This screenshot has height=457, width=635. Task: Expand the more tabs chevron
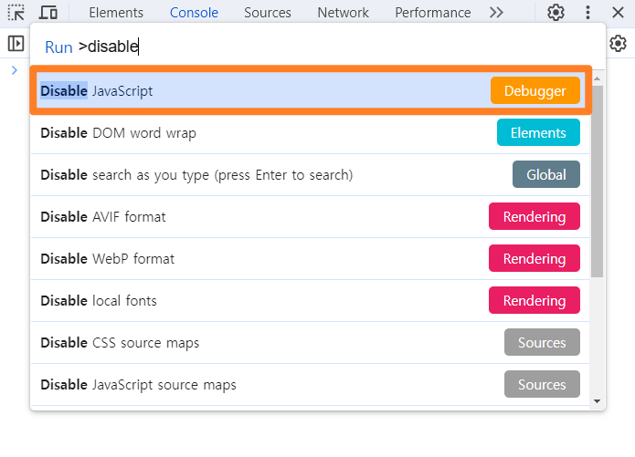click(x=496, y=13)
